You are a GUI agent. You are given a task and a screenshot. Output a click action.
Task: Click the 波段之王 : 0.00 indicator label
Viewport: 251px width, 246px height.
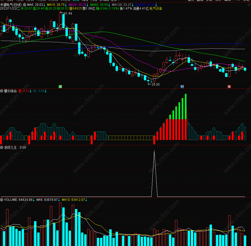15,147
